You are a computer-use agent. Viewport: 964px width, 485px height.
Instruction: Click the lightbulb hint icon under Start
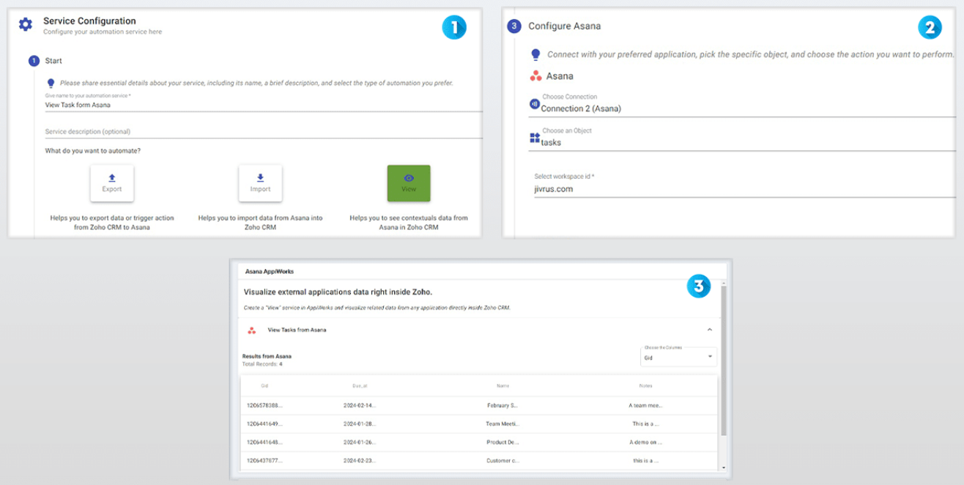click(x=51, y=83)
